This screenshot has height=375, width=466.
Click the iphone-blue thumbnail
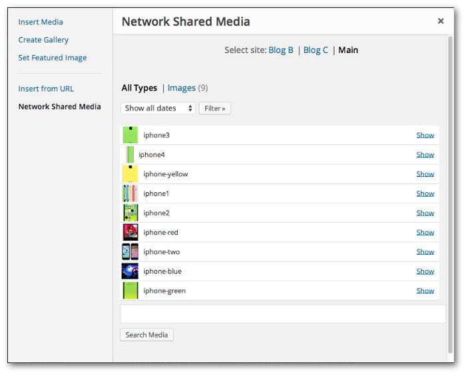click(130, 271)
